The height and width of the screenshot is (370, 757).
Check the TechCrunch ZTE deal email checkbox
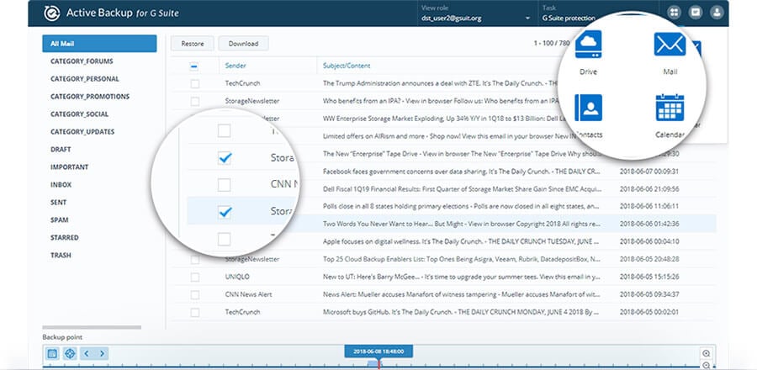pyautogui.click(x=194, y=83)
